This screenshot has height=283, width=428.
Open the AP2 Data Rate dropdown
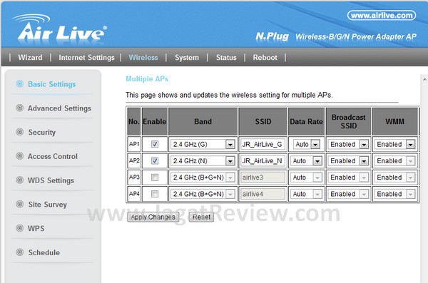(x=306, y=161)
